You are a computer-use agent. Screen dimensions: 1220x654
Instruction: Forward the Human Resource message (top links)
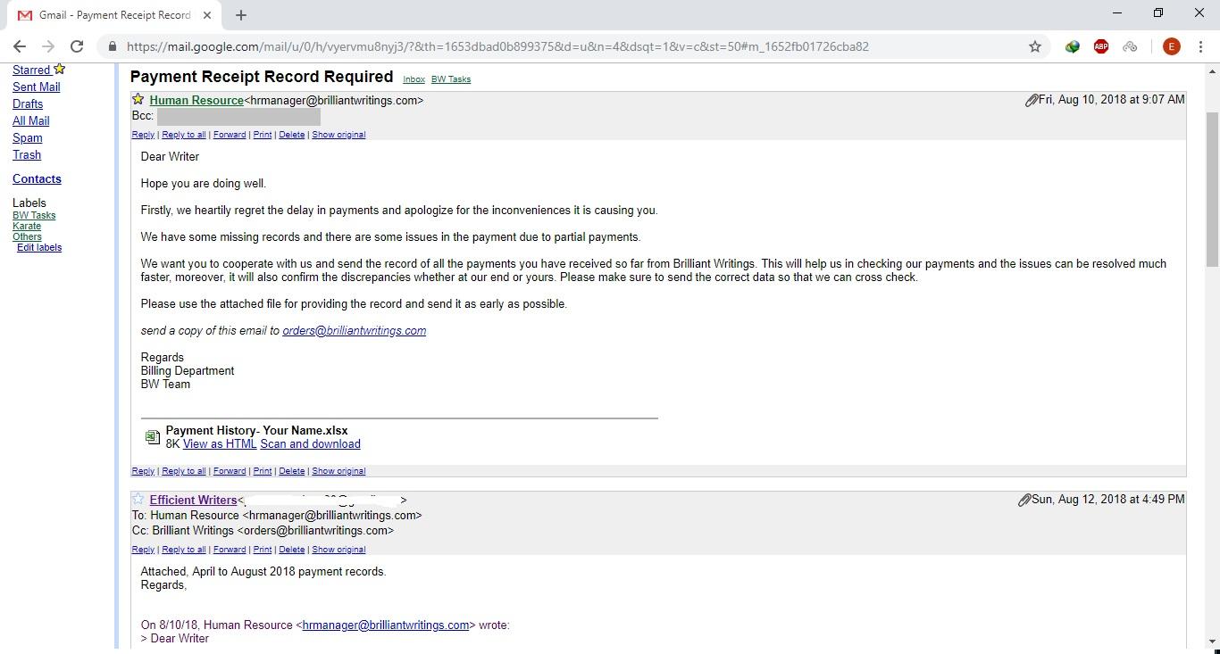230,135
